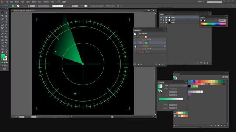This screenshot has width=236, height=132.
Task: Click trash icon in Layers panel
Action: click(x=207, y=63)
